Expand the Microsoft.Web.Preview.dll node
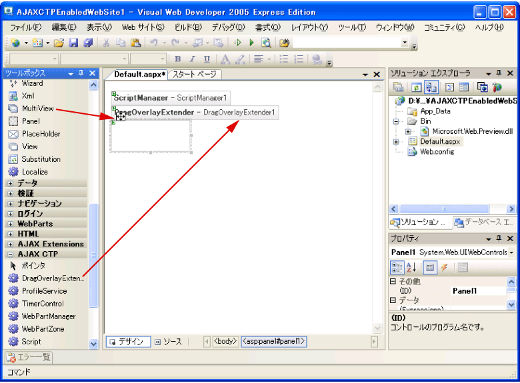The height and width of the screenshot is (383, 520). [x=408, y=131]
